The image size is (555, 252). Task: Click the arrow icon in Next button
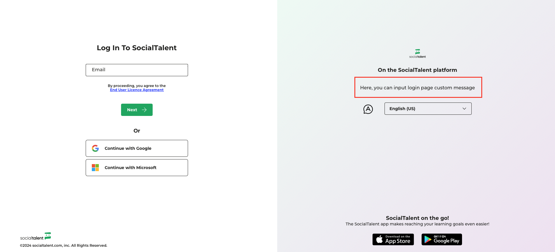pyautogui.click(x=144, y=110)
